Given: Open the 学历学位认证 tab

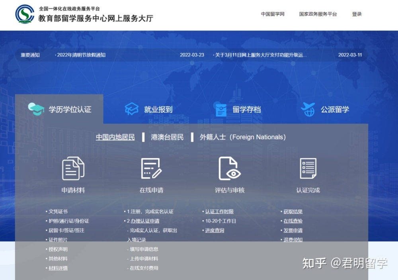Looking at the screenshot, I should point(59,109).
